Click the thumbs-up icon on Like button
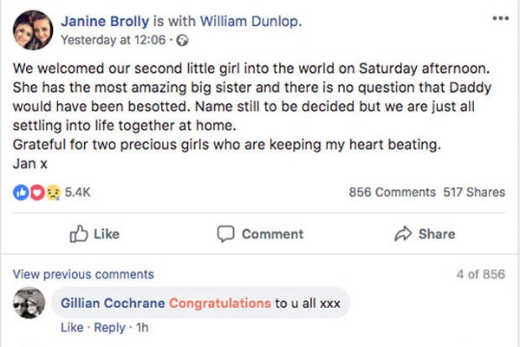 click(x=79, y=233)
